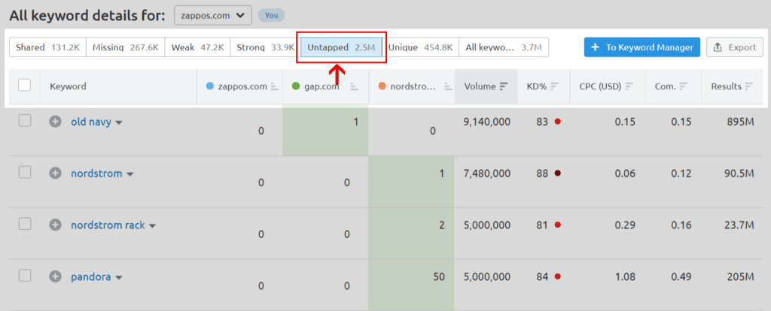Viewport: 771px width, 311px height.
Task: Sort by Results column sort icon
Action: pyautogui.click(x=749, y=86)
